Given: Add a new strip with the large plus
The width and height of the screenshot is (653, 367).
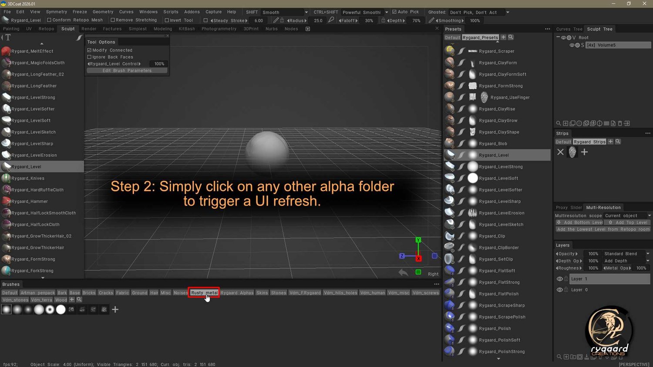Looking at the screenshot, I should click(584, 152).
